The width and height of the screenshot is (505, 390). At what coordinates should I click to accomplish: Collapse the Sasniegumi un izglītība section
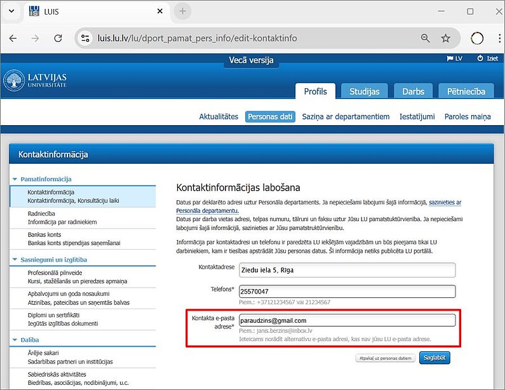point(15,260)
